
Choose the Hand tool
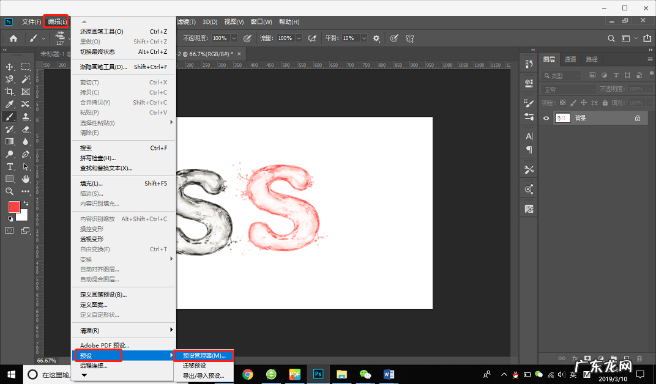pyautogui.click(x=26, y=179)
